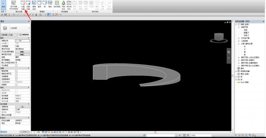Close the Project Browser panel
The image size is (266, 138).
(264, 22)
